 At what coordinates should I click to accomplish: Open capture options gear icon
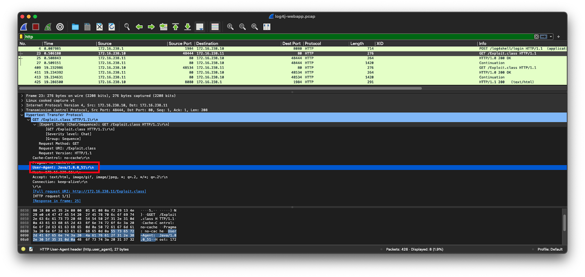pos(60,27)
